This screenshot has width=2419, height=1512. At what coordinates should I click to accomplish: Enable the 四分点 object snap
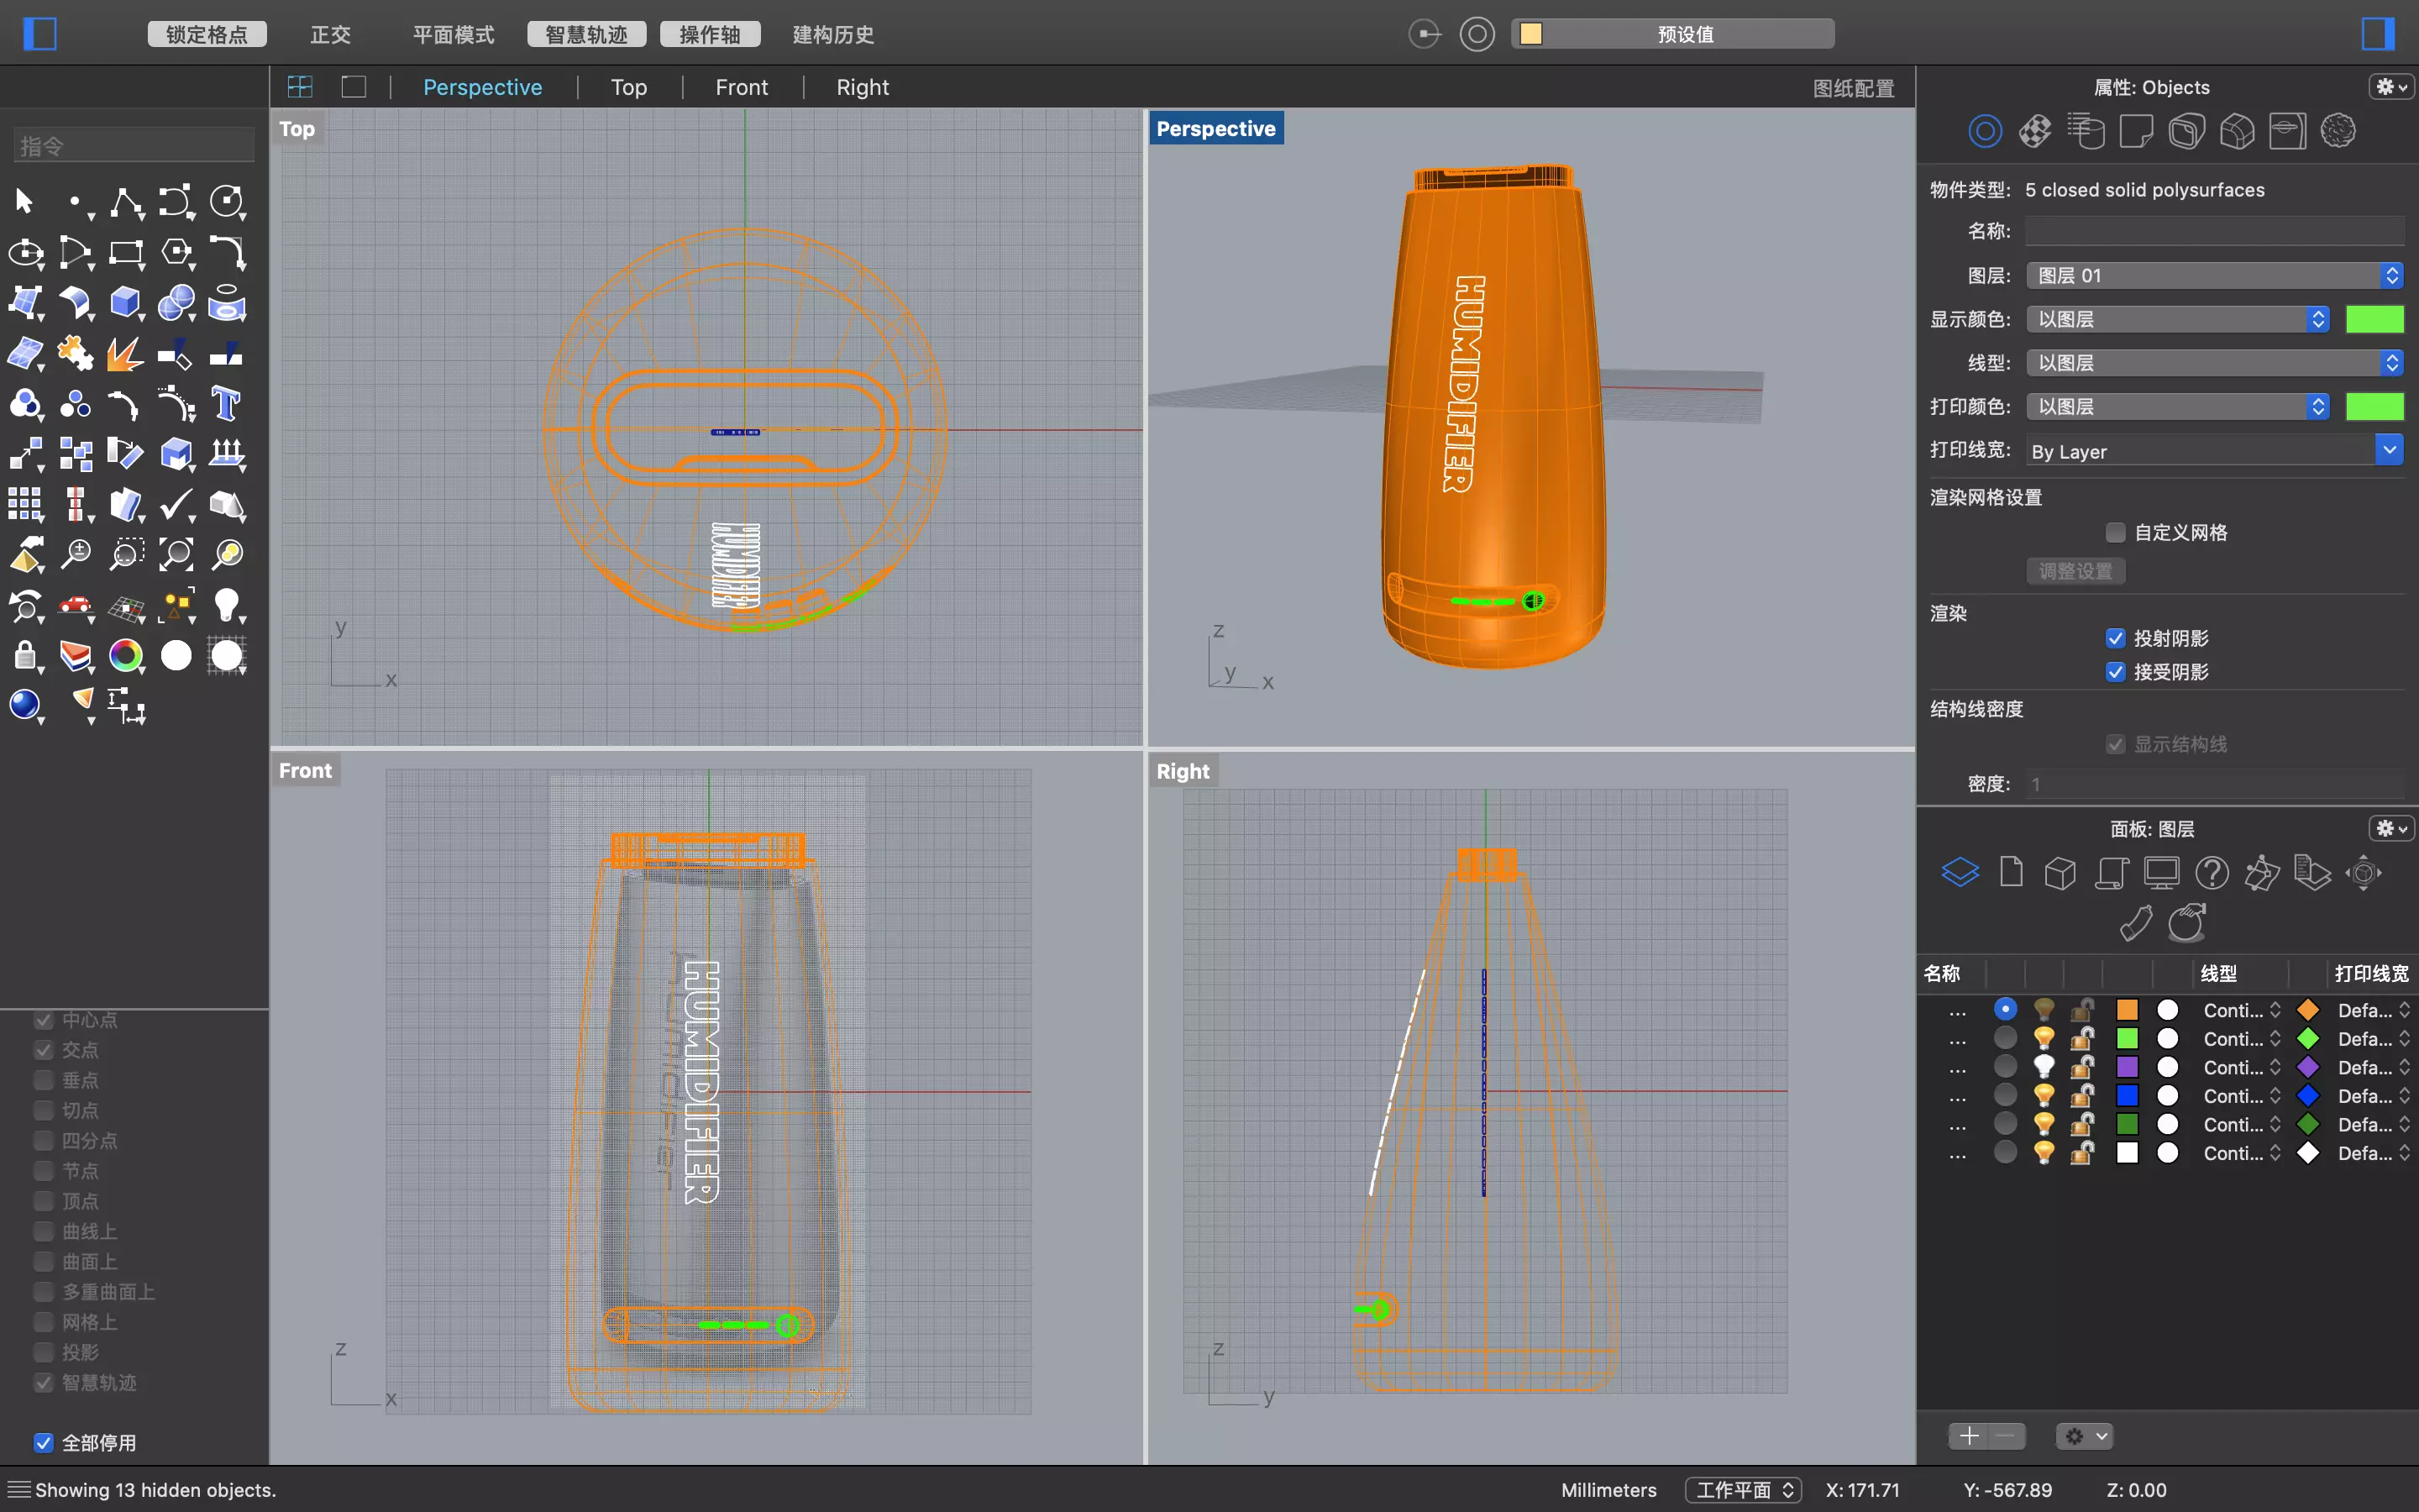[x=44, y=1141]
